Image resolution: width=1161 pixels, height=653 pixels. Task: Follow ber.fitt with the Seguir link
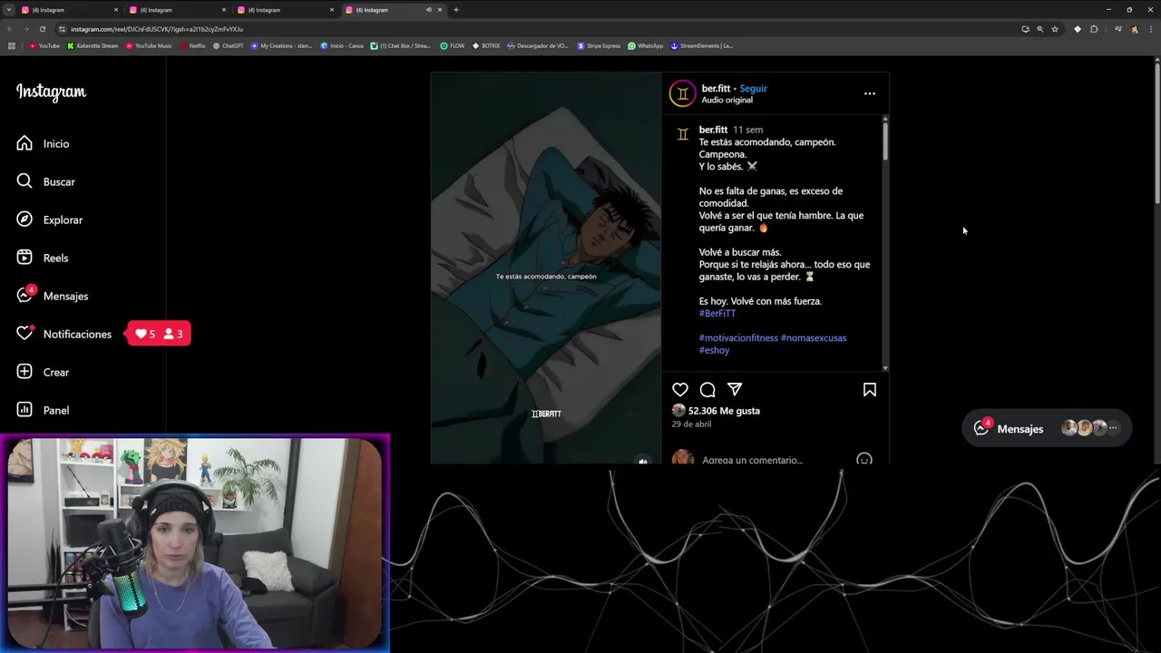[753, 88]
